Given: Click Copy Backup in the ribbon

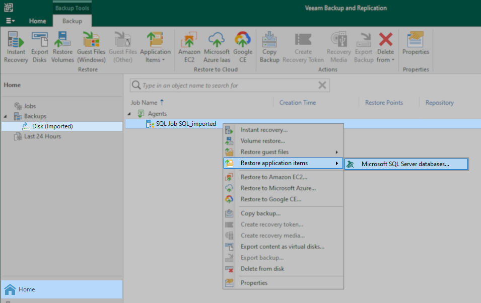Looking at the screenshot, I should [x=269, y=47].
